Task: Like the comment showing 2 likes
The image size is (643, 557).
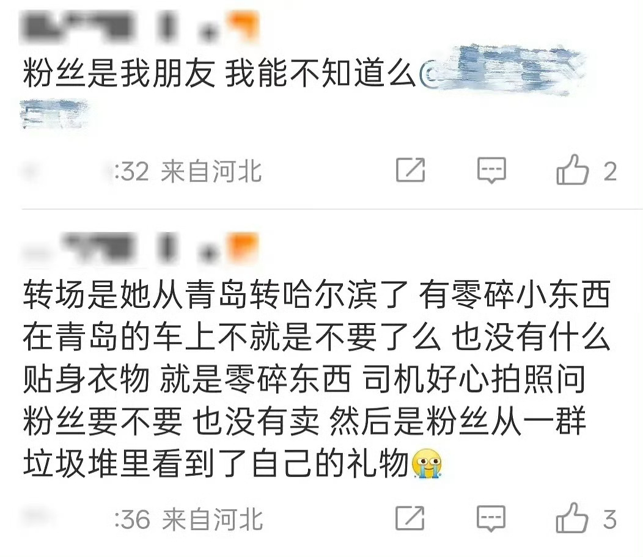Action: [x=572, y=169]
